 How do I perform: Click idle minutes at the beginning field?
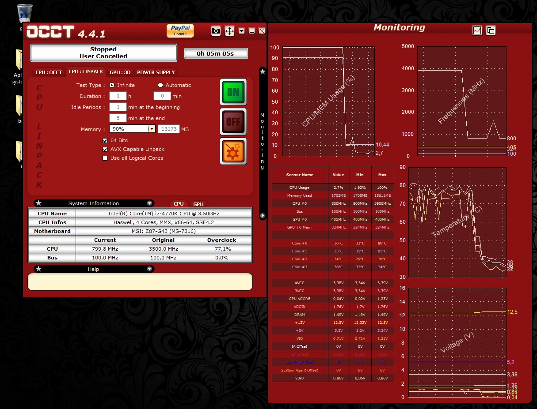click(x=118, y=107)
